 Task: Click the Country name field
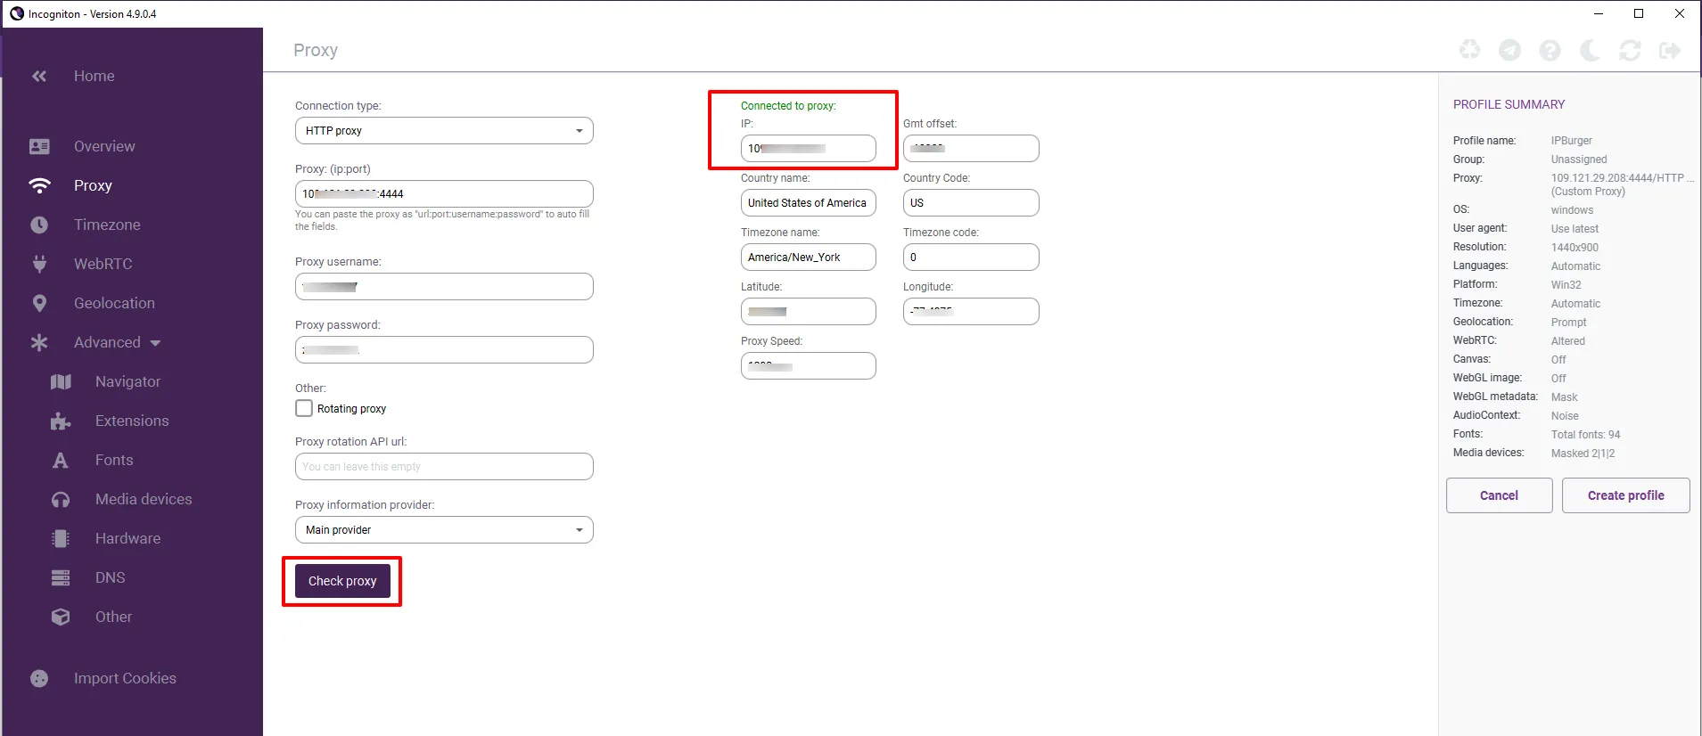[x=809, y=203]
